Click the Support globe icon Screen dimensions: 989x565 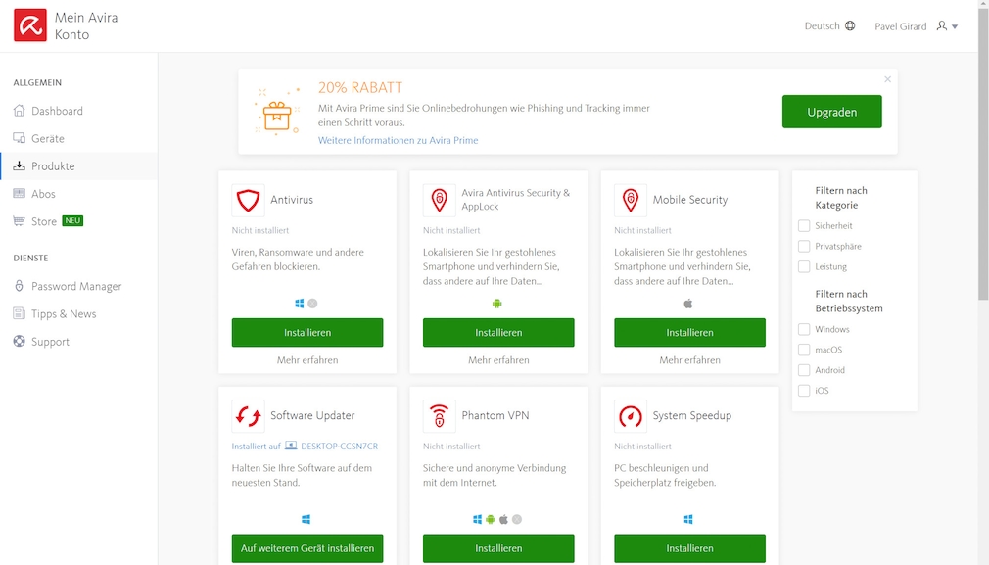[22, 341]
